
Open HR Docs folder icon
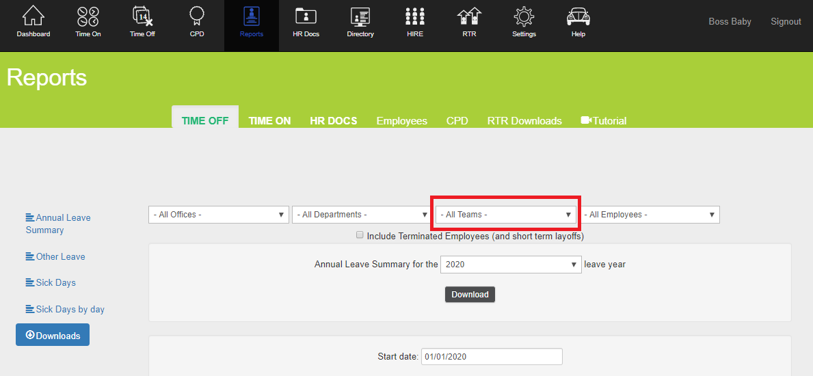pyautogui.click(x=306, y=16)
